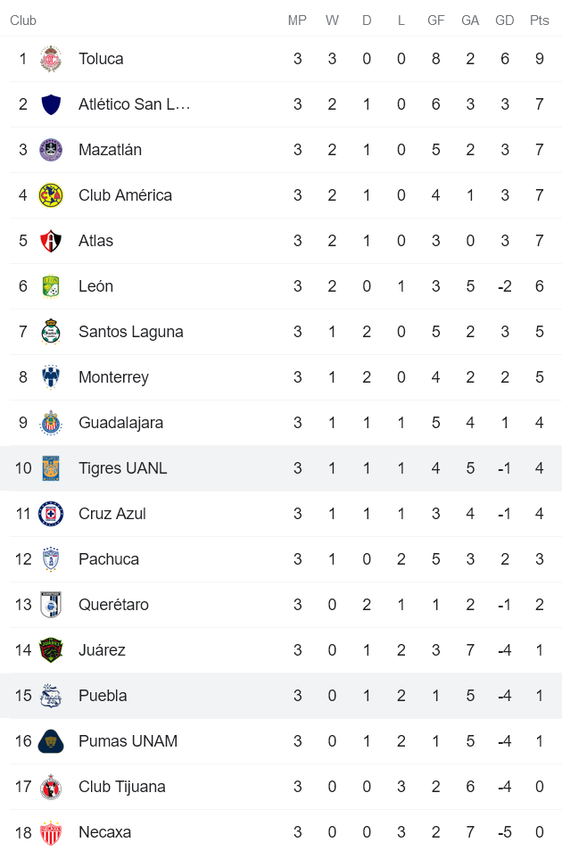Click the Pachuca crest icon
Image resolution: width=562 pixels, height=859 pixels.
pyautogui.click(x=51, y=559)
